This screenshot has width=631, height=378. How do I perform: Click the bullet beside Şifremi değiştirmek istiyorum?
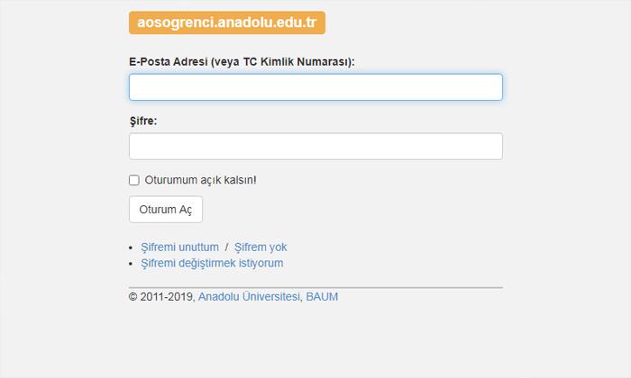(x=133, y=264)
